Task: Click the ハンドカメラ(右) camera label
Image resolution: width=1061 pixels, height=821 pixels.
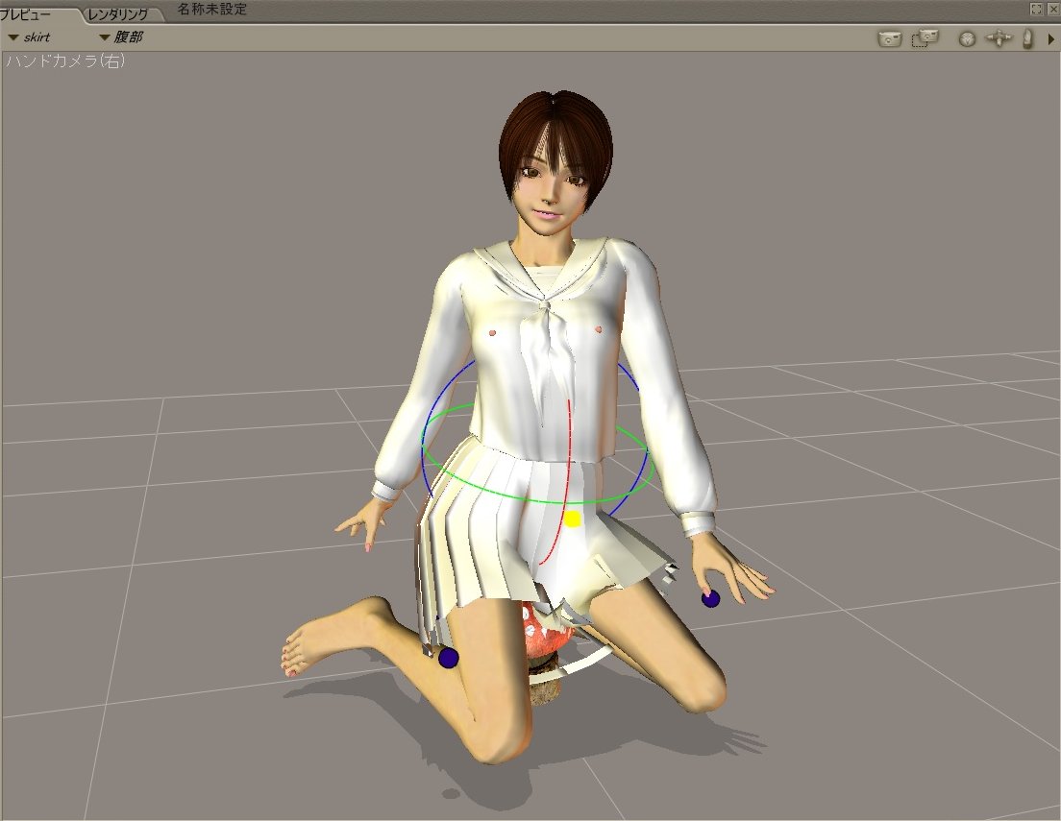Action: [65, 60]
